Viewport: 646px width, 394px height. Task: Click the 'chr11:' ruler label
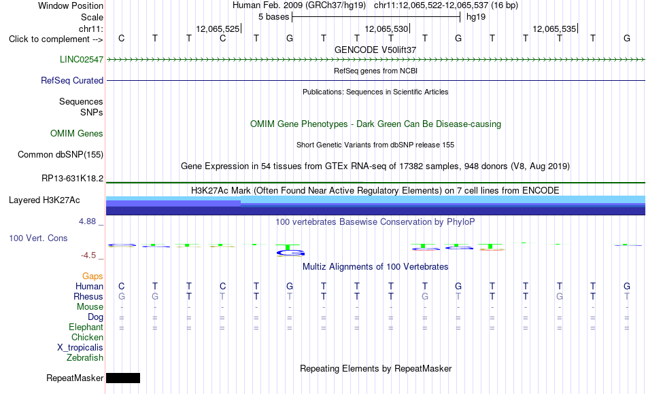click(91, 29)
